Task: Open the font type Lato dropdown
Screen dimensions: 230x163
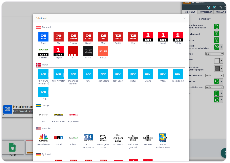Action: tap(214, 54)
